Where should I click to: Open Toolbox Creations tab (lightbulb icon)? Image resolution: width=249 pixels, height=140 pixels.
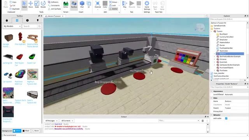point(38,20)
